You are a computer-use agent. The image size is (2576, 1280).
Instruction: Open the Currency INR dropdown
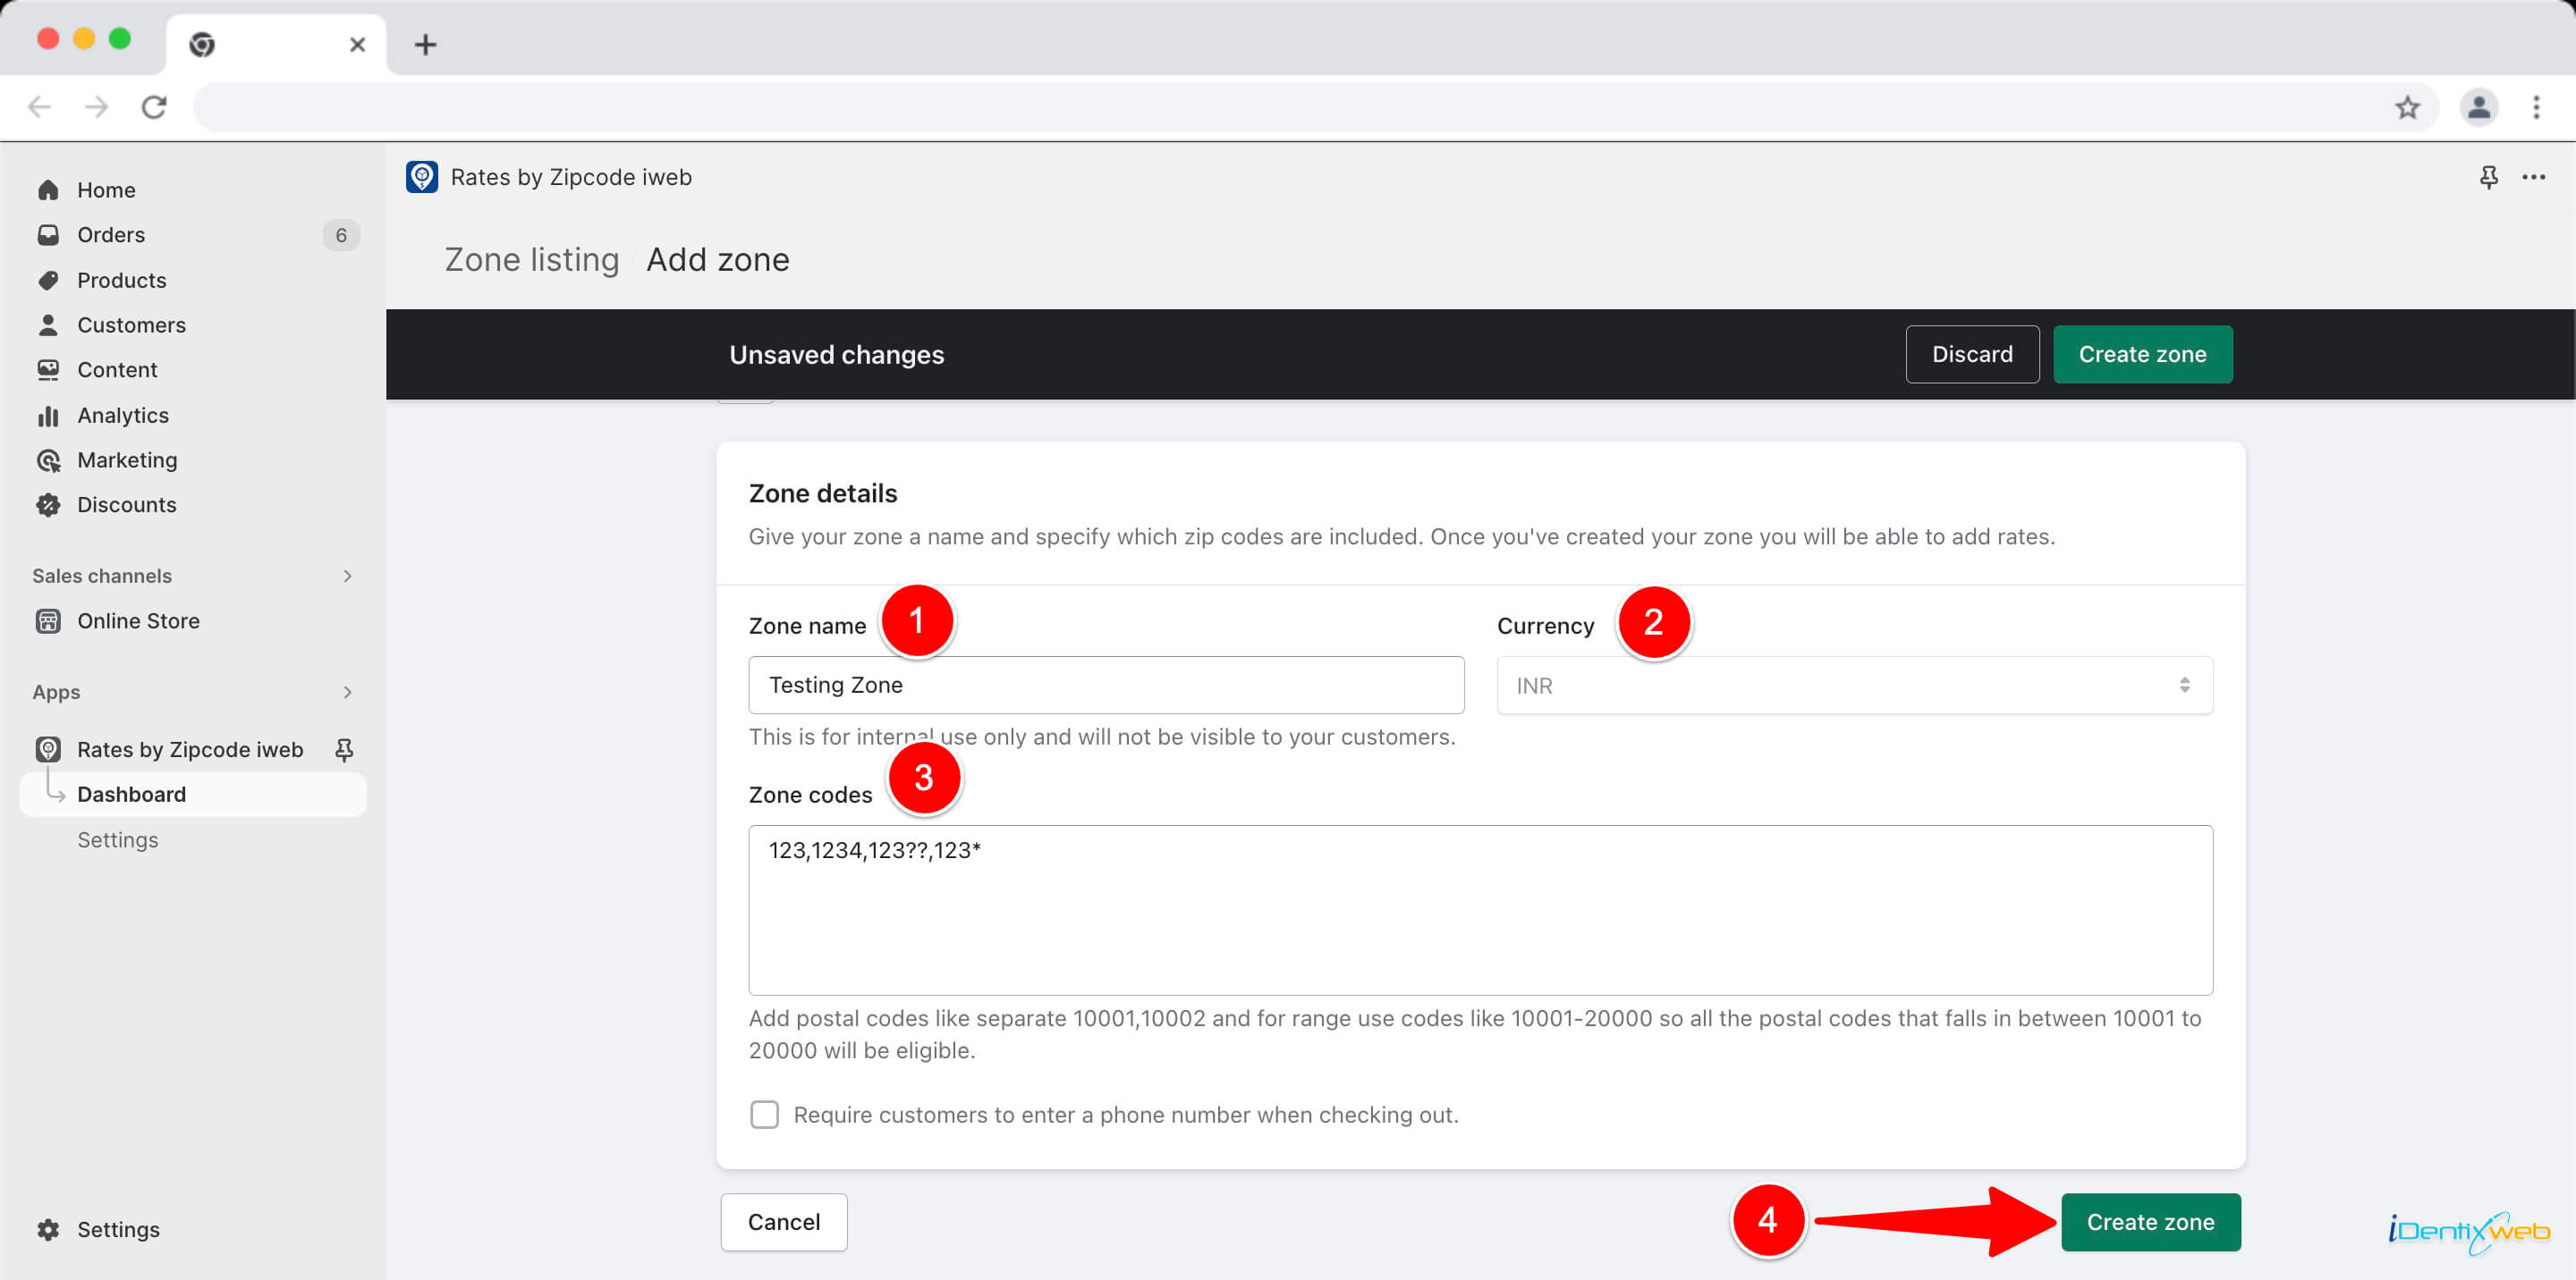1855,686
